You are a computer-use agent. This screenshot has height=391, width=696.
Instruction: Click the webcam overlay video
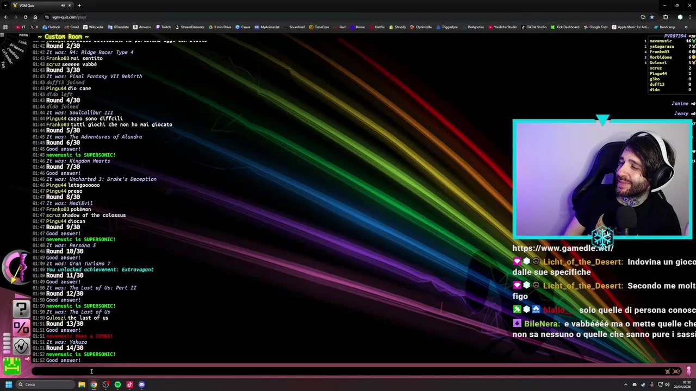point(602,179)
